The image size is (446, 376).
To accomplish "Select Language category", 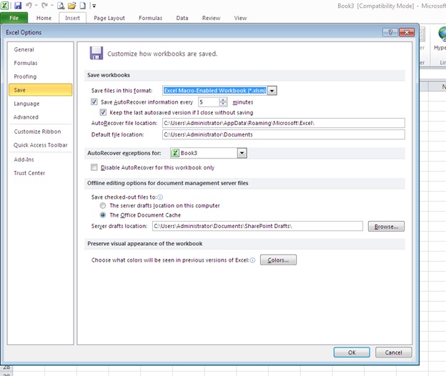I will coord(41,104).
